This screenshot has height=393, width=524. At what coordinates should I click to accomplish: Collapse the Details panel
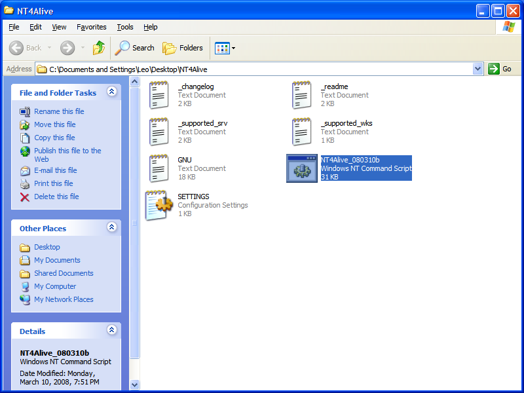click(111, 330)
